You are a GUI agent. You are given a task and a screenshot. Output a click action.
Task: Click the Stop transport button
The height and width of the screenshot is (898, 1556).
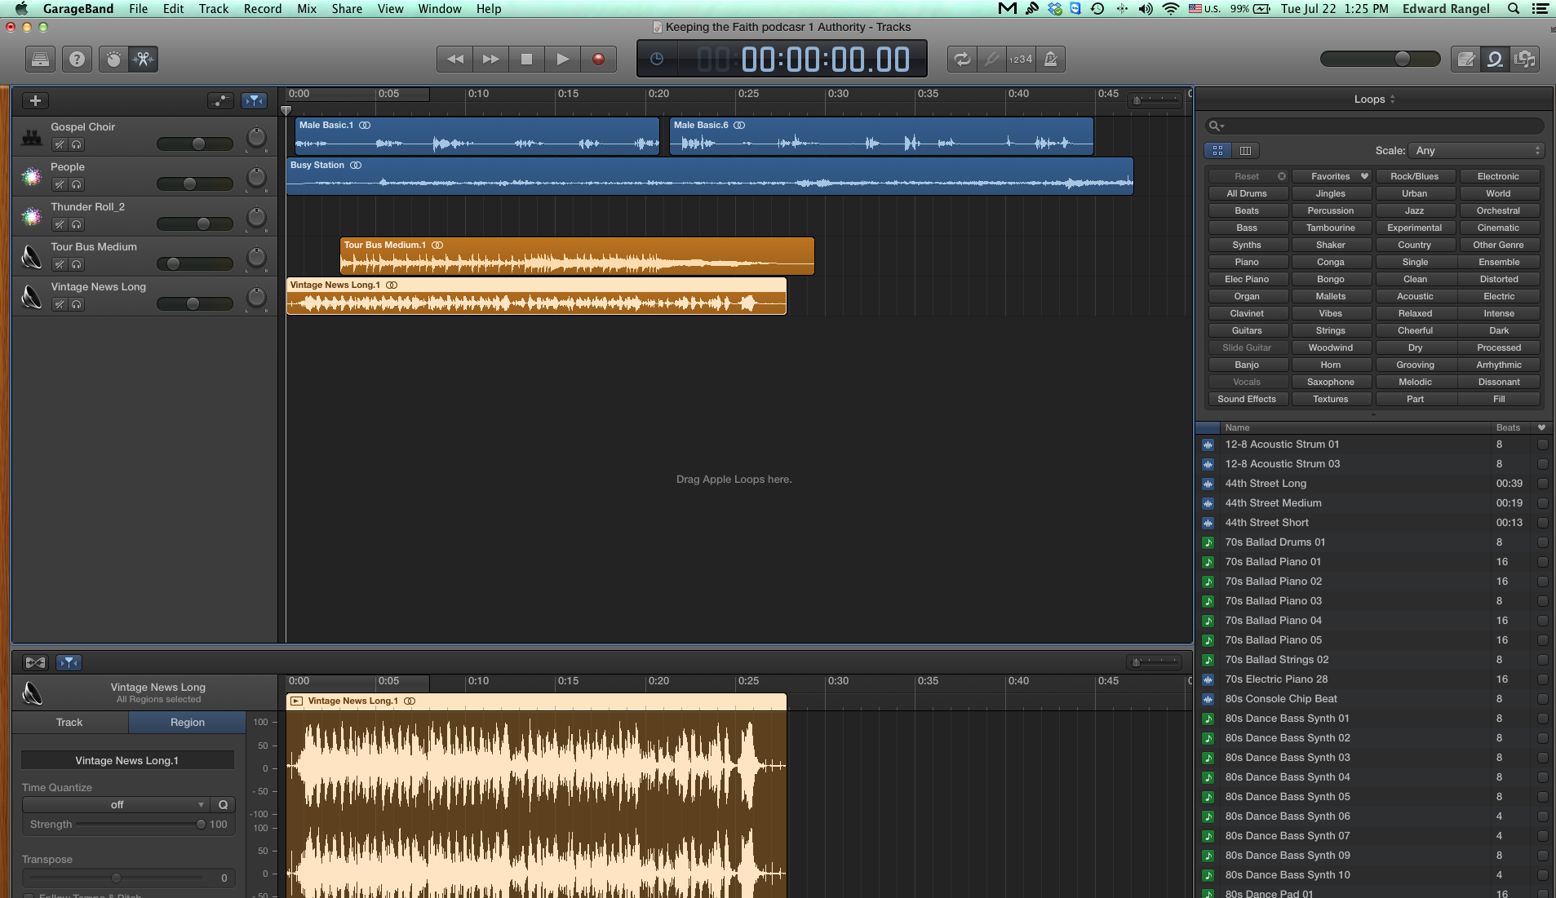click(526, 59)
